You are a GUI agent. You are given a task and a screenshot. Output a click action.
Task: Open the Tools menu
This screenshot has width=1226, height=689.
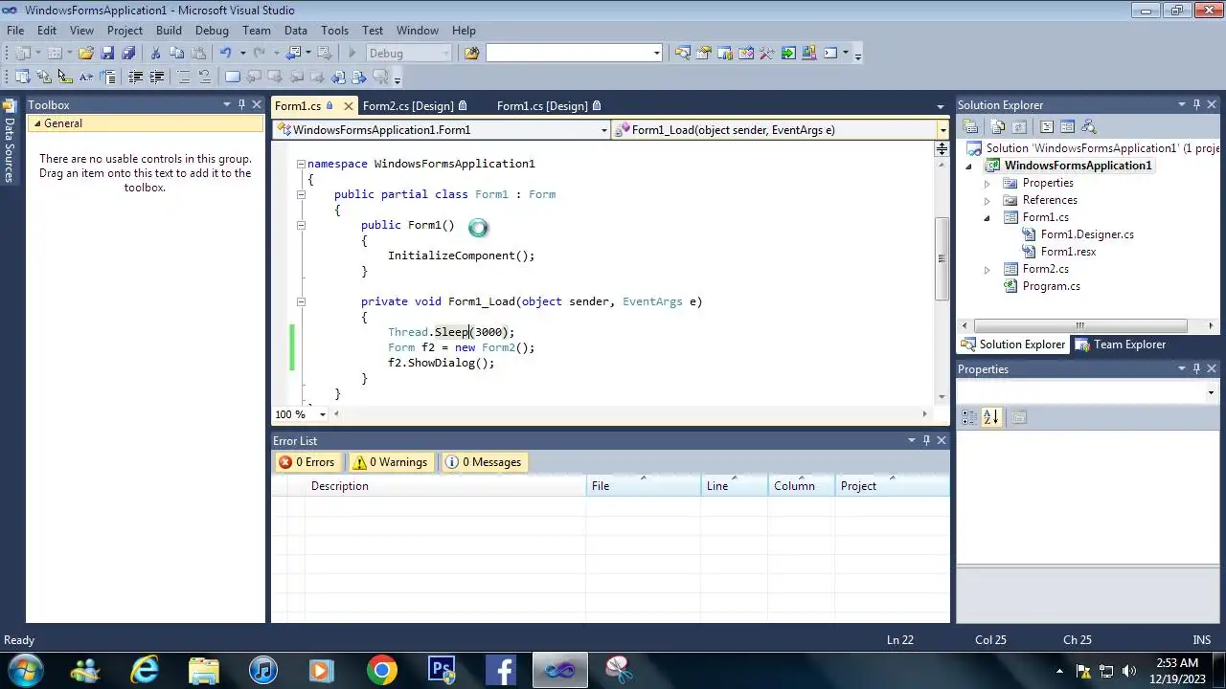[x=334, y=31]
